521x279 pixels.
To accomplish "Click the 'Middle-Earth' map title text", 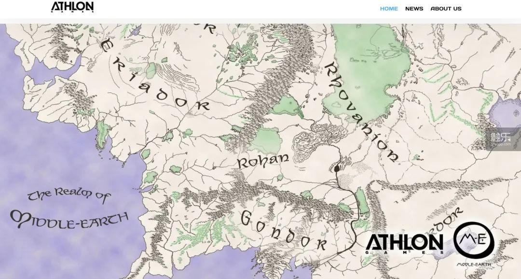I will coord(69,220).
